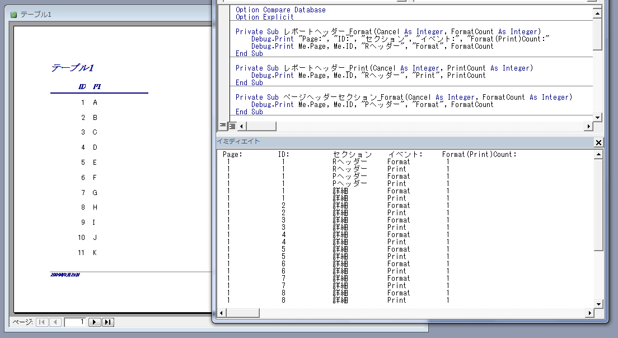Click the ID column header in report

[x=82, y=86]
